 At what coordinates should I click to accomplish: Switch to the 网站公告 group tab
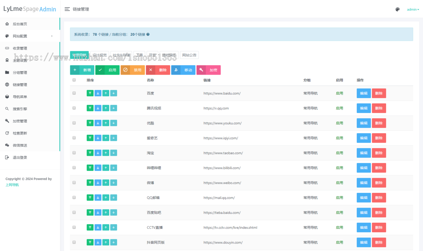189,55
